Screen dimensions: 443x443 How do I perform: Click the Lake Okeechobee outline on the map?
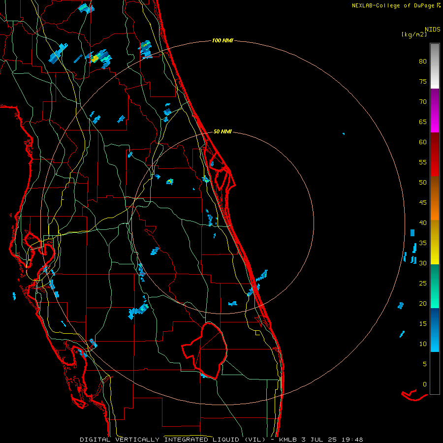coord(205,350)
